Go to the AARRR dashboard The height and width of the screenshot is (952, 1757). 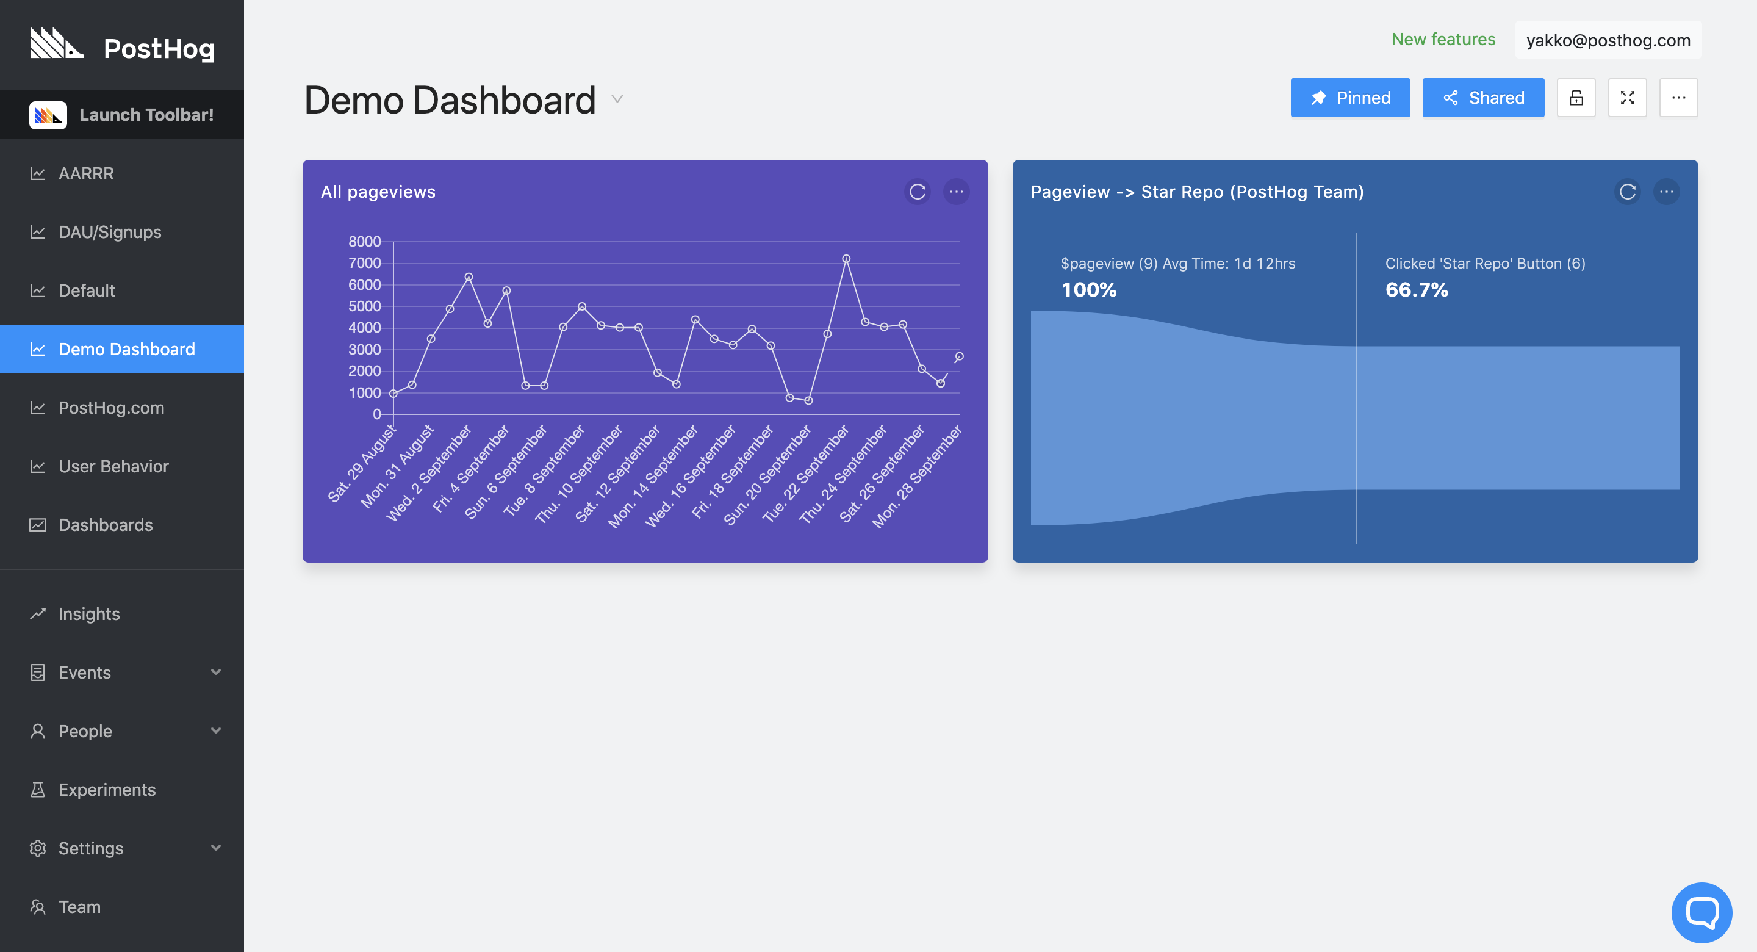click(86, 173)
